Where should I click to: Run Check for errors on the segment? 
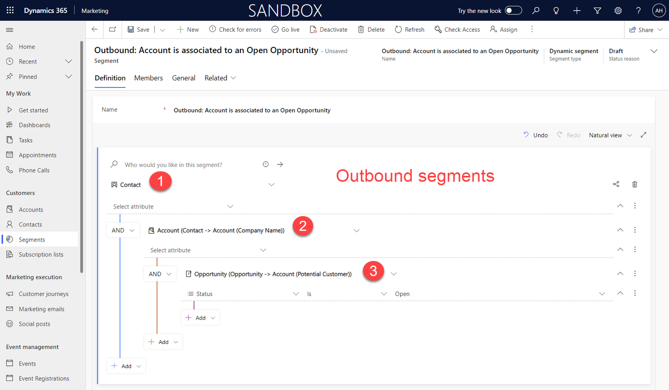coord(235,29)
